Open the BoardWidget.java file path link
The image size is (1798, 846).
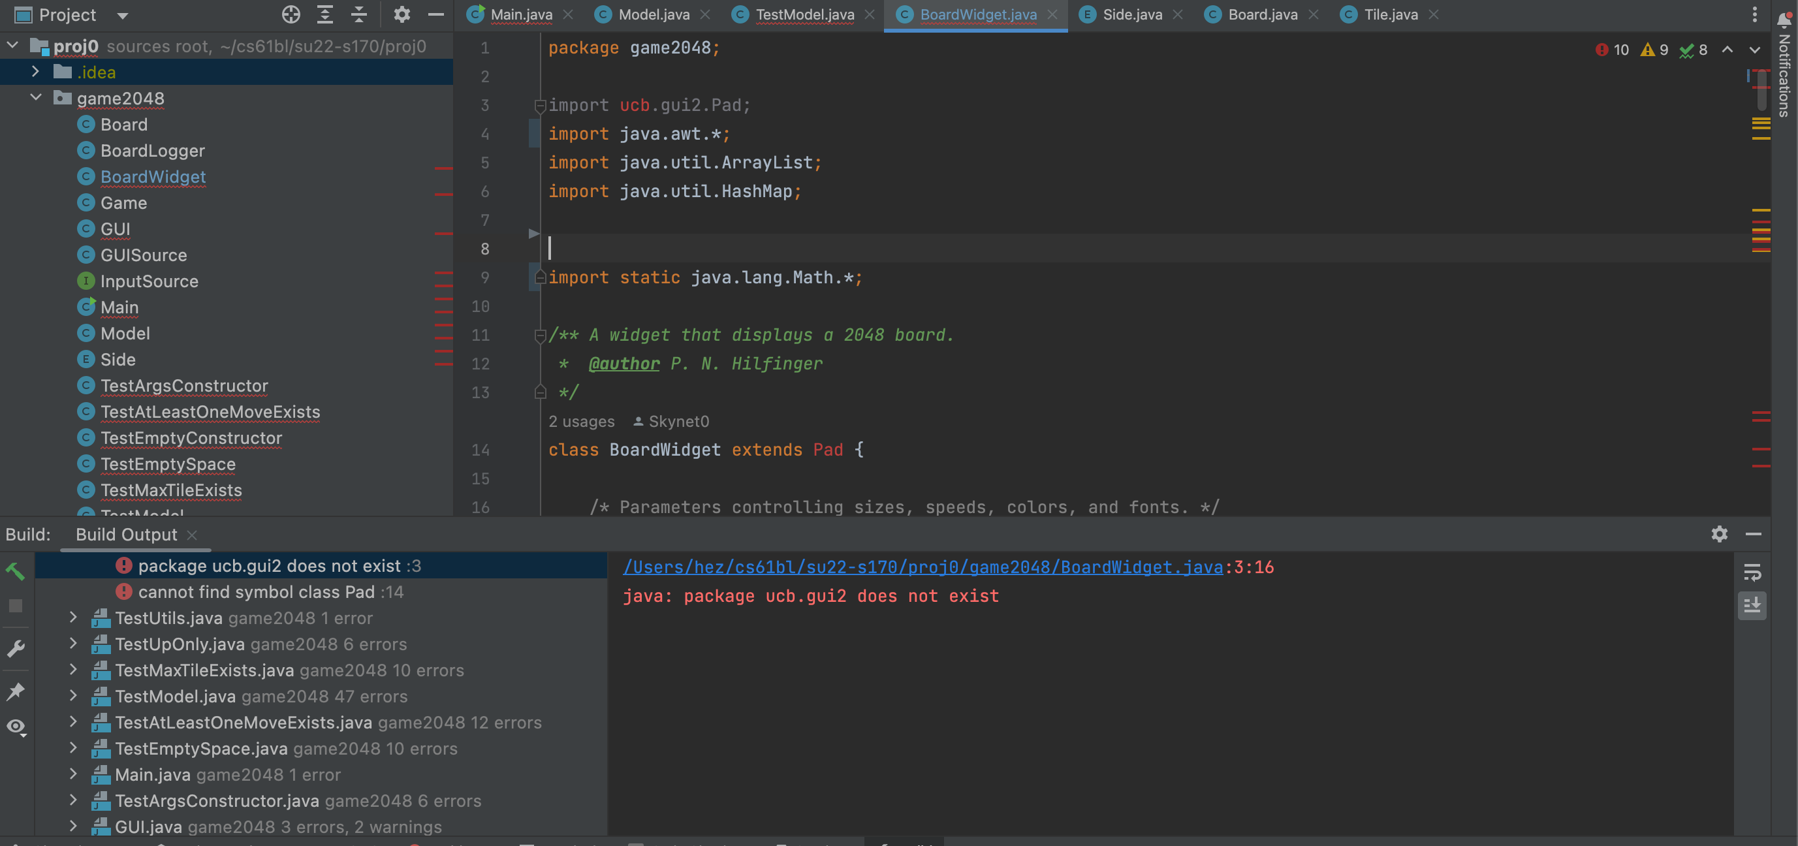pos(922,567)
